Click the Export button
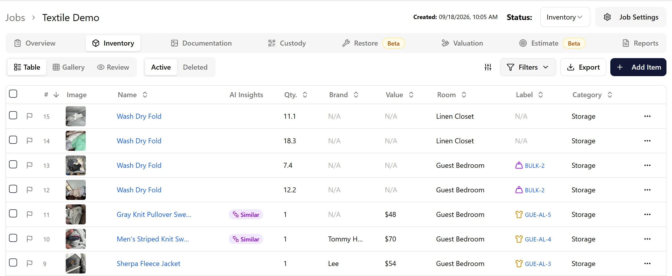 pos(583,67)
